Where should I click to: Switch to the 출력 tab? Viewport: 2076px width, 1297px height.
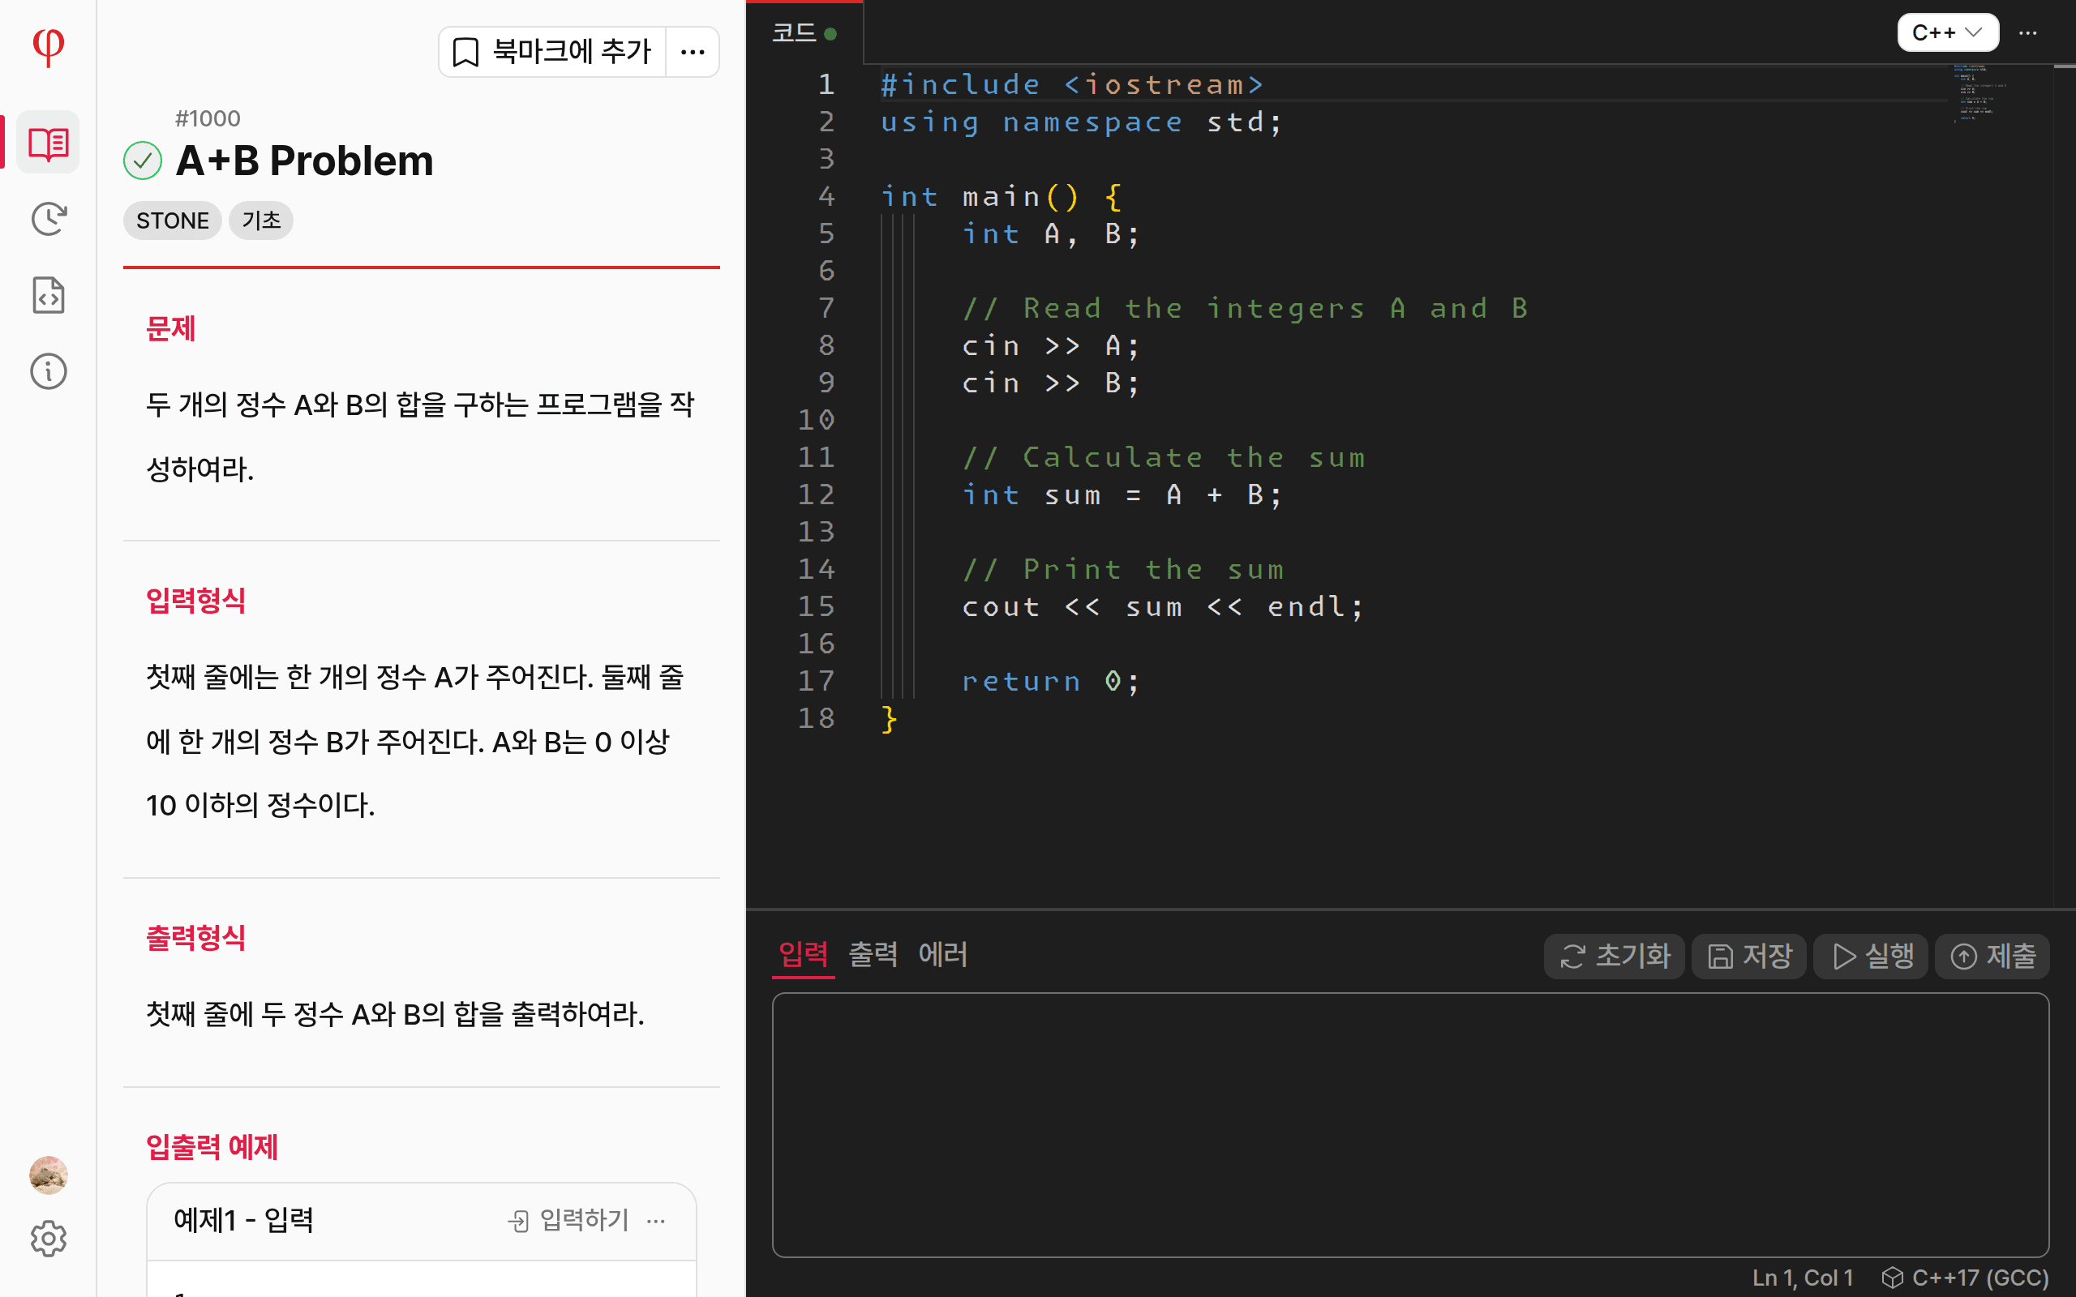[x=873, y=955]
